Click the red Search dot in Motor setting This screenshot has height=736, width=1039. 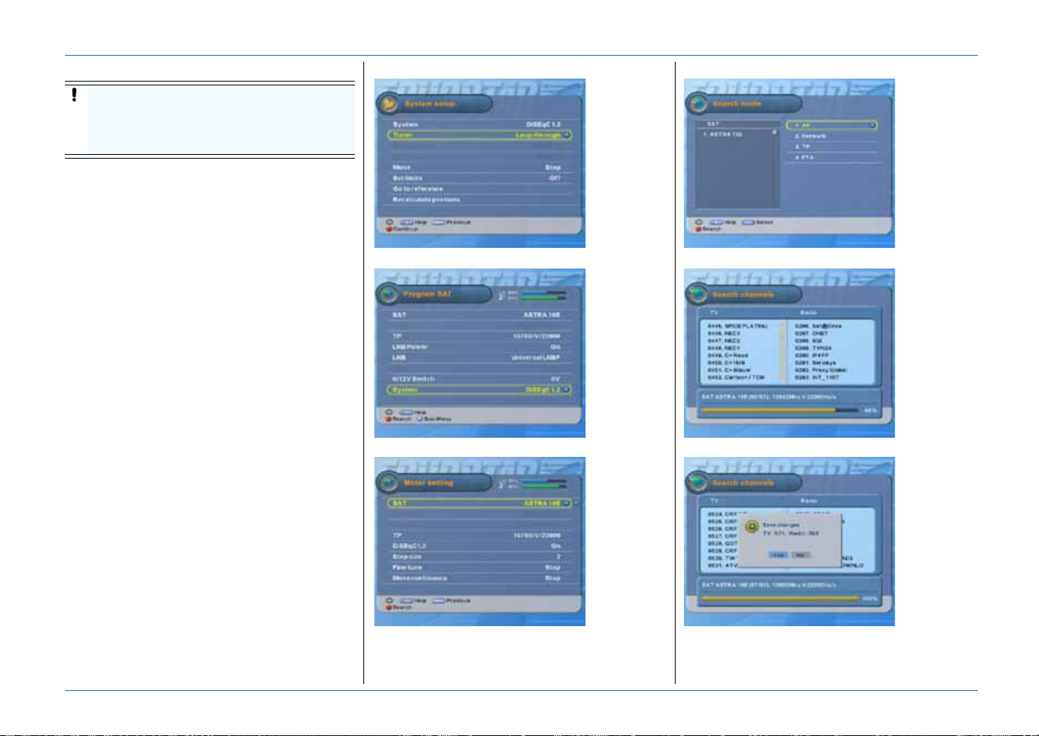tap(389, 607)
